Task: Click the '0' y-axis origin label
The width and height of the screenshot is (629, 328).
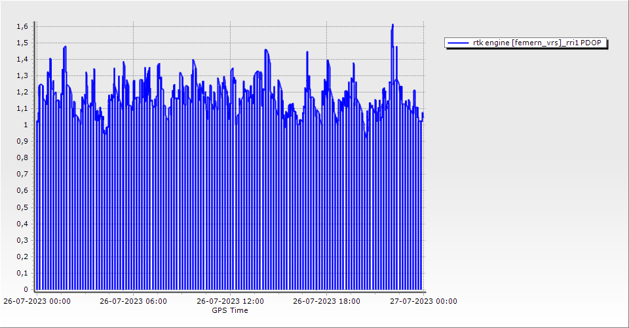Action: click(x=27, y=289)
